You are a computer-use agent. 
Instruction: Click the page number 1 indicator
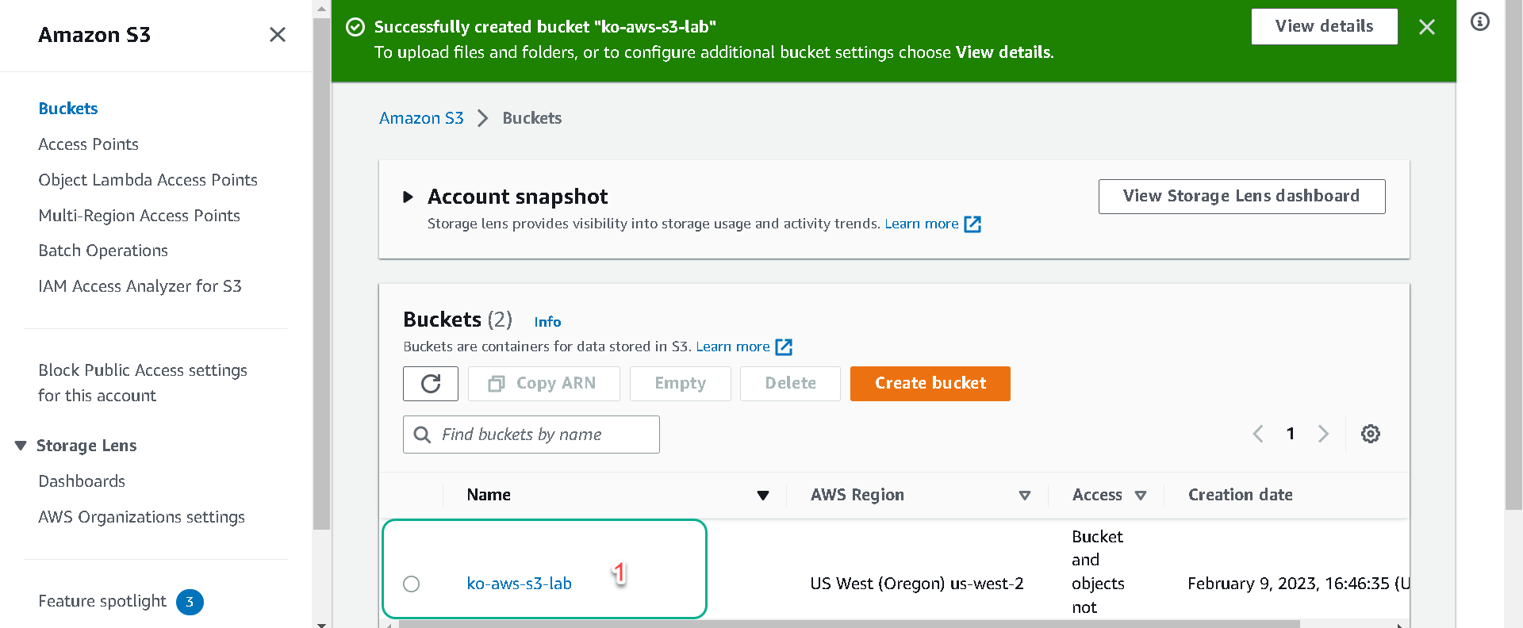pyautogui.click(x=1291, y=434)
